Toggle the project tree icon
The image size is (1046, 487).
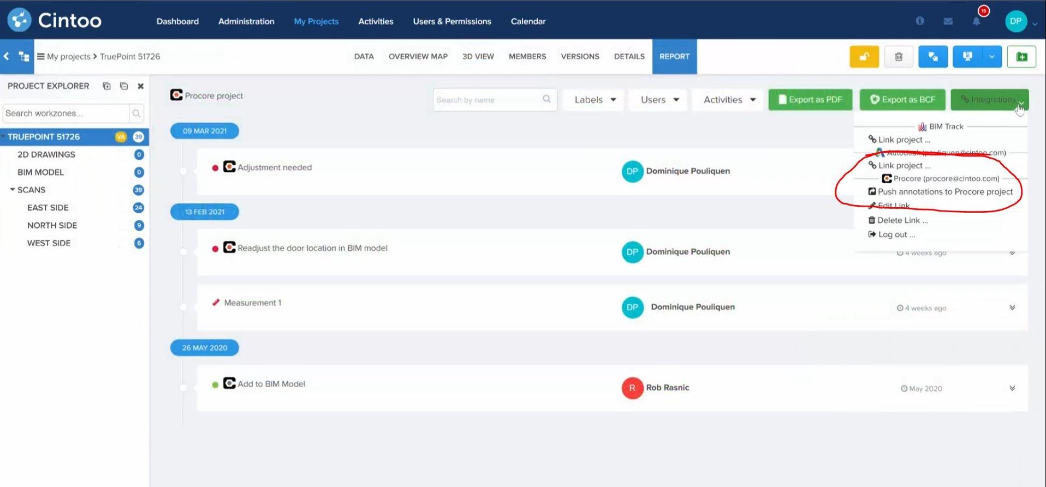click(x=24, y=56)
